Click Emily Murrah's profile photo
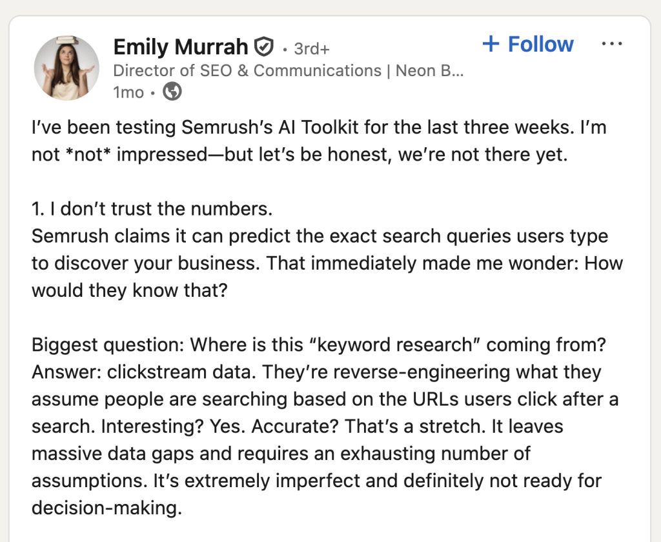661x542 pixels. (66, 68)
